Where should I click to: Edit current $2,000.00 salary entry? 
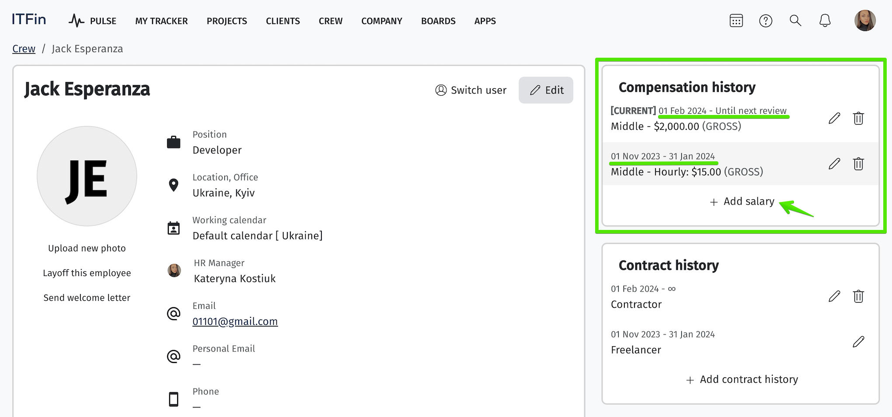click(834, 118)
